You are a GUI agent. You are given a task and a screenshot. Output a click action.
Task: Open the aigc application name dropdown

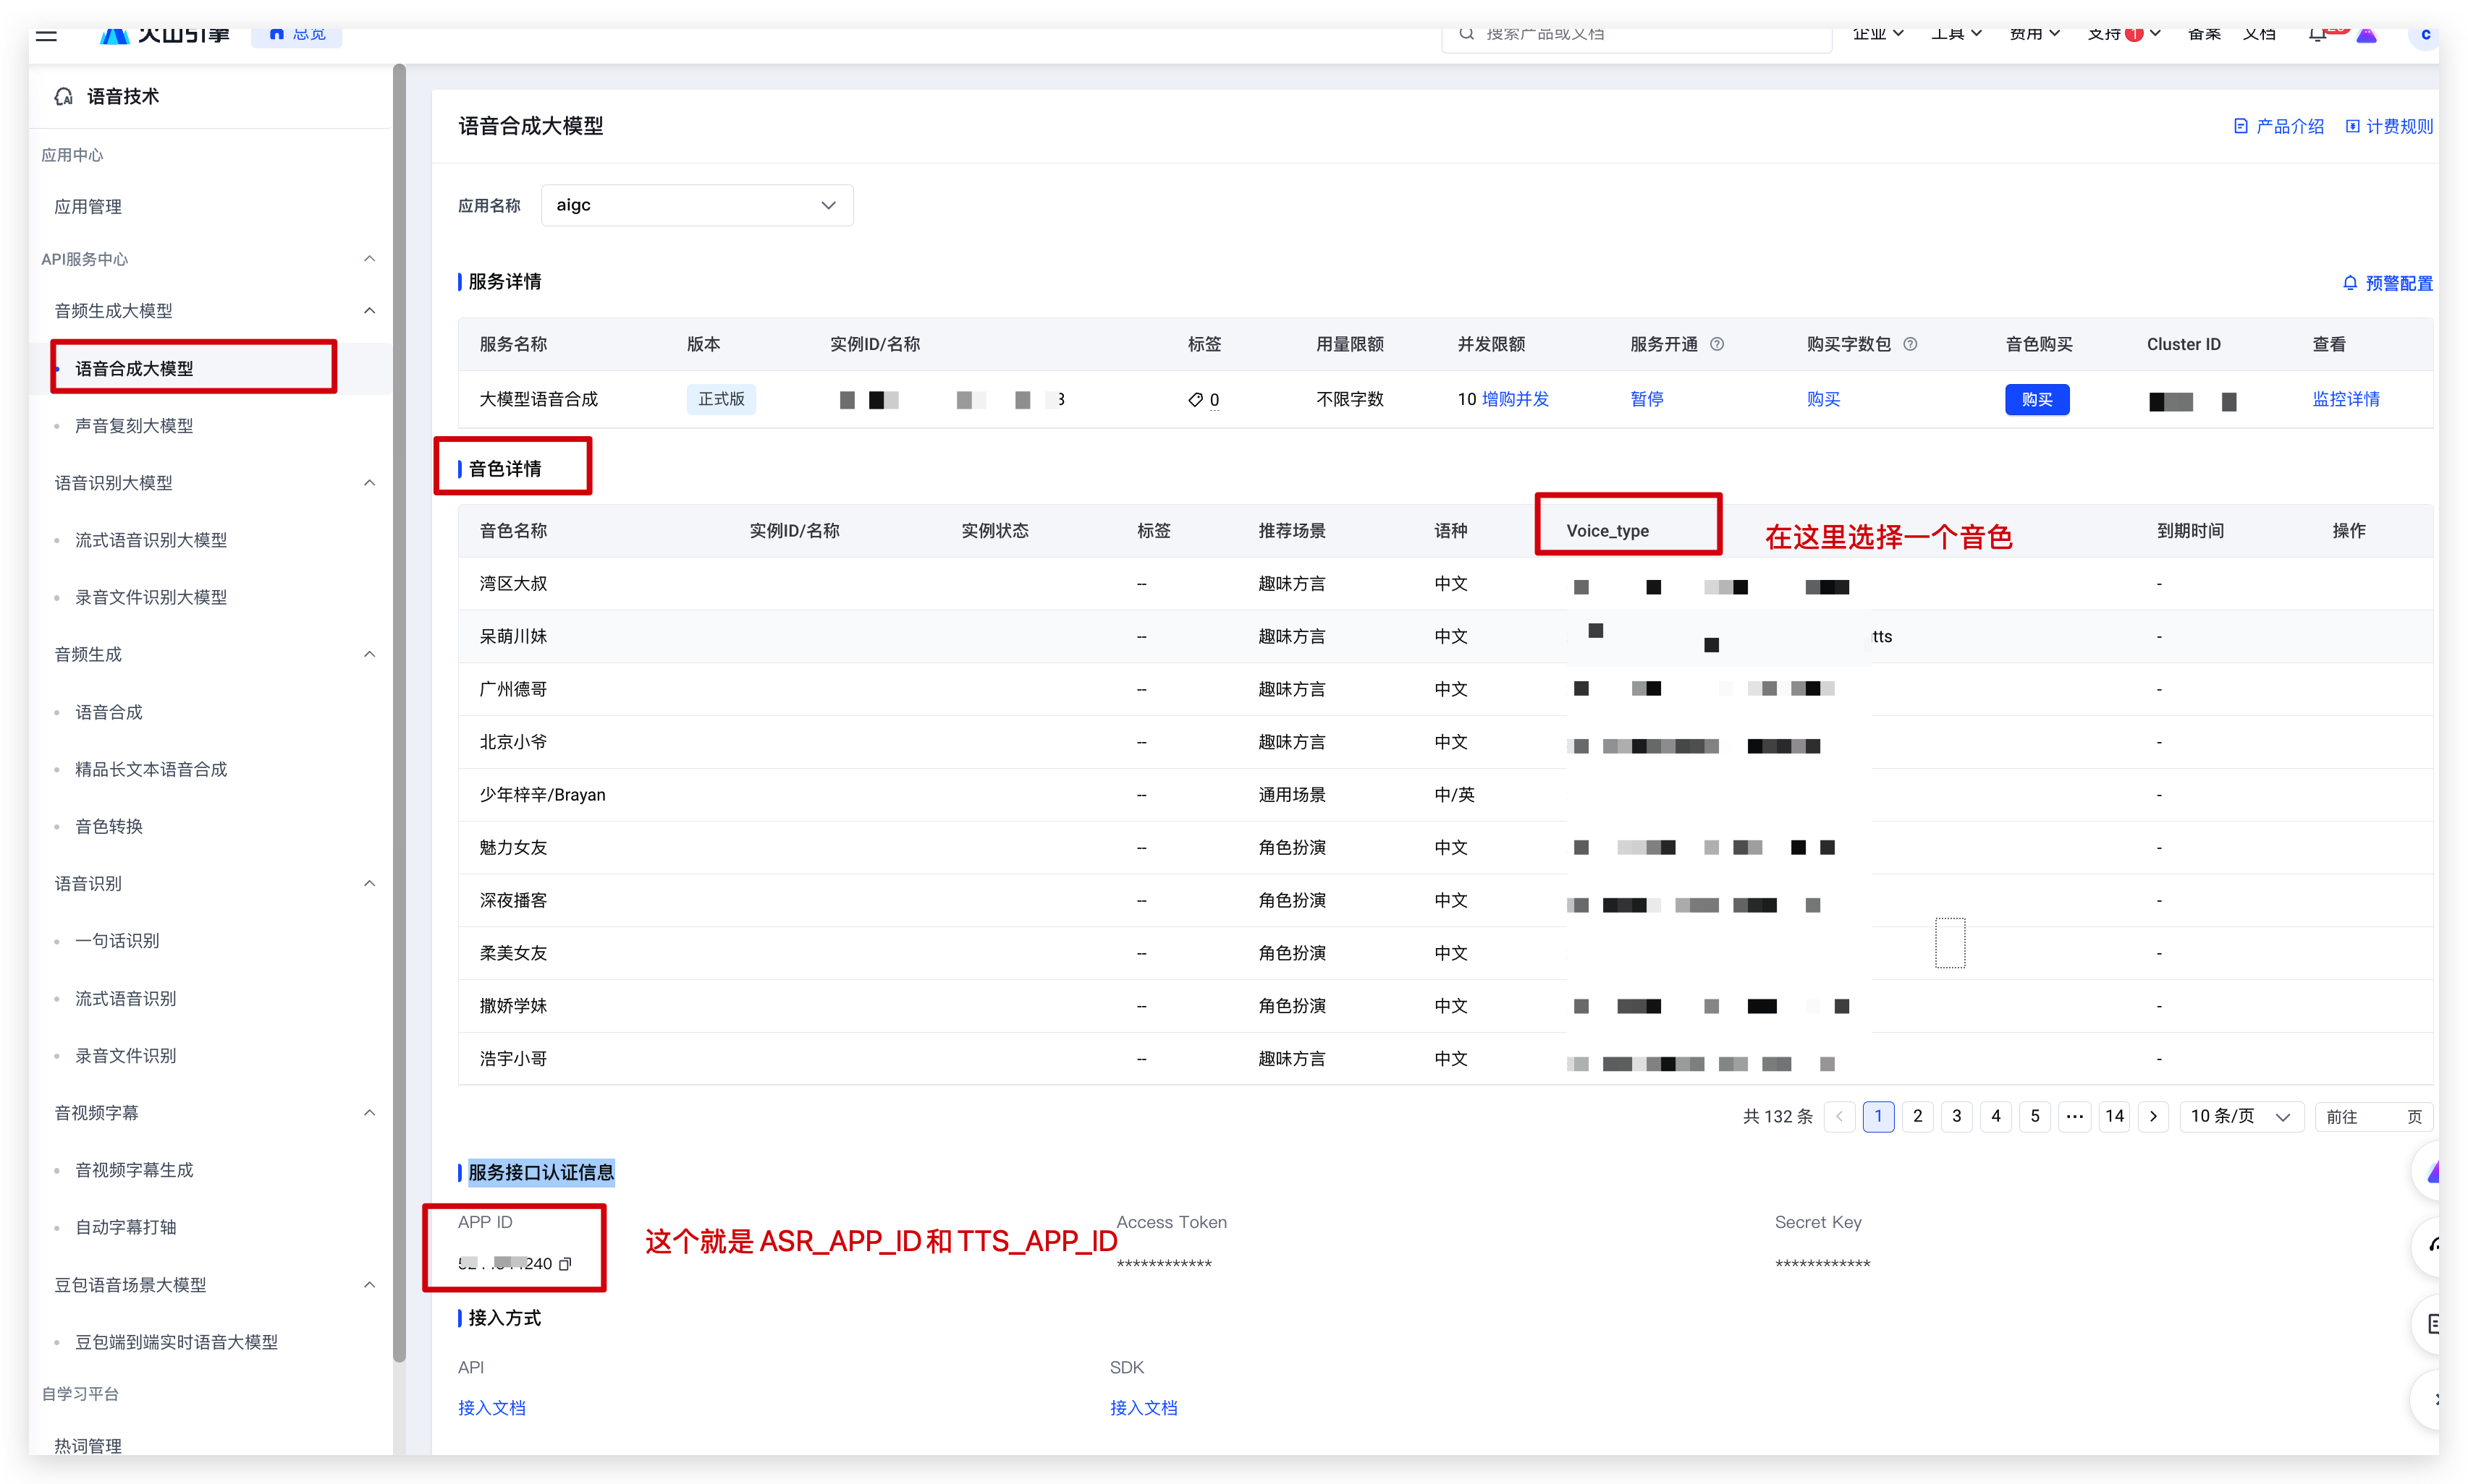[x=696, y=205]
